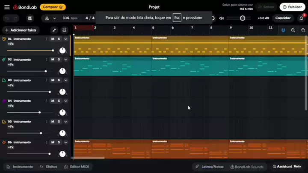Undo the last action arrow
The width and height of the screenshot is (308, 173).
(7, 18)
